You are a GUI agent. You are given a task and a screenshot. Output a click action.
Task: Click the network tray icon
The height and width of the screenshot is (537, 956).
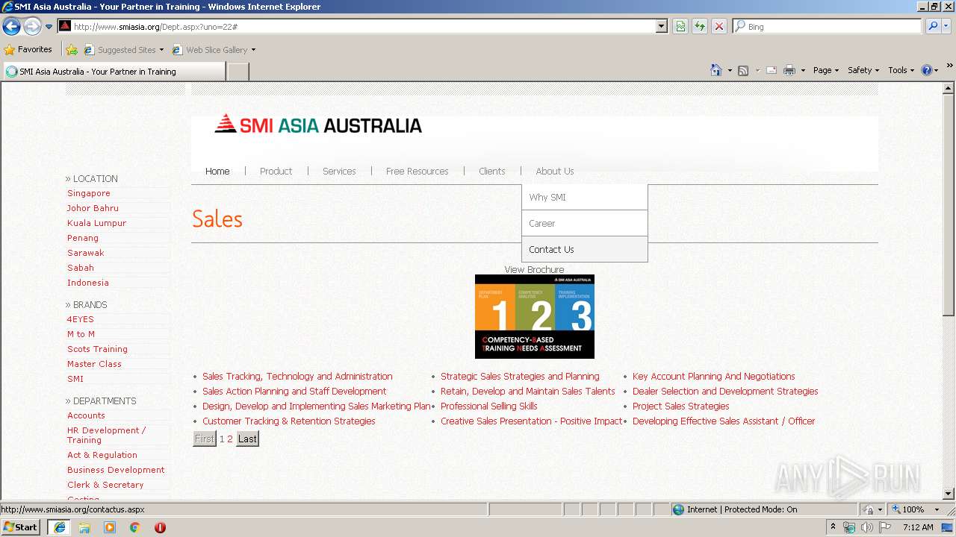pos(849,527)
